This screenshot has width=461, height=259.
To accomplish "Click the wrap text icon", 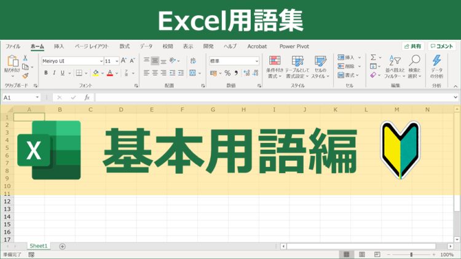I will click(x=193, y=61).
